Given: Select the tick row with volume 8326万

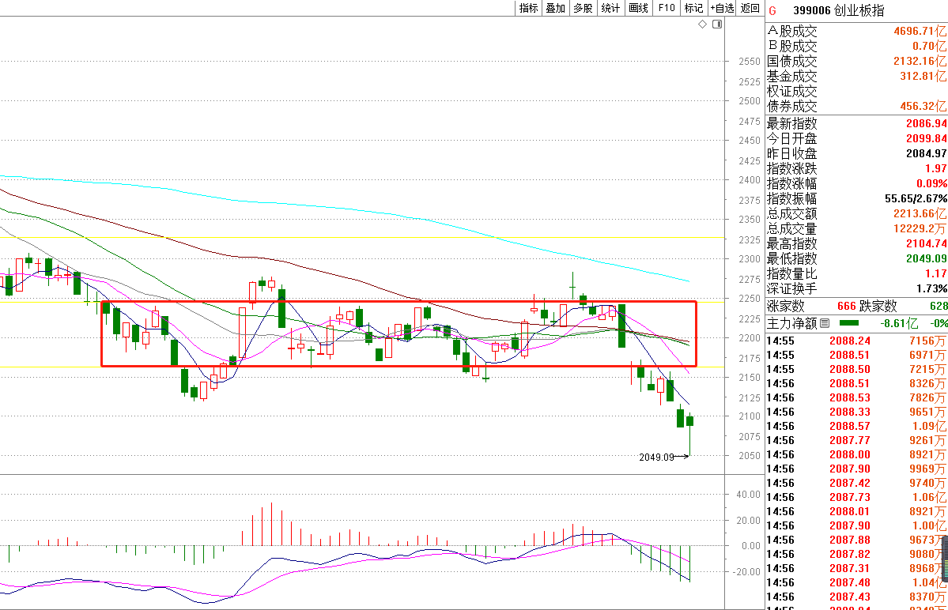Looking at the screenshot, I should [856, 383].
